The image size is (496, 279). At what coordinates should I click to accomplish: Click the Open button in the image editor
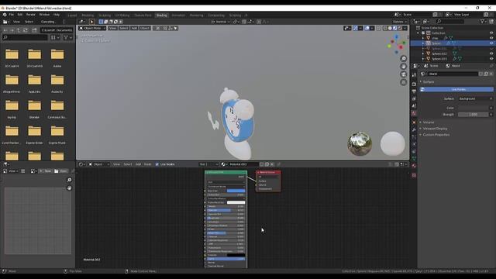(60, 171)
